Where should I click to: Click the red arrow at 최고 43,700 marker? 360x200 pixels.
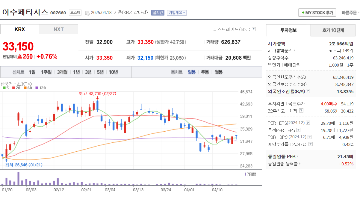tap(97, 98)
